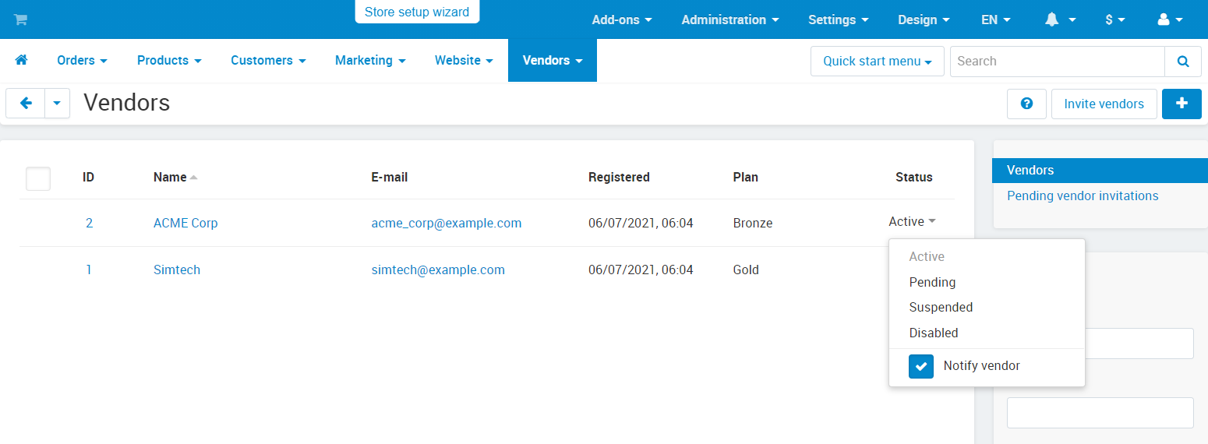Open the Settings dropdown menu
The height and width of the screenshot is (444, 1208).
(839, 19)
